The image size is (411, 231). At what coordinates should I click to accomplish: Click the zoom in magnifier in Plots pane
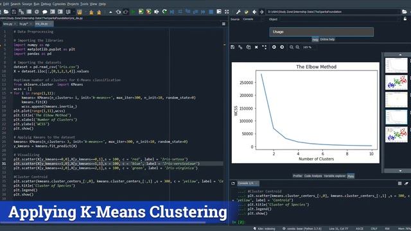297,47
